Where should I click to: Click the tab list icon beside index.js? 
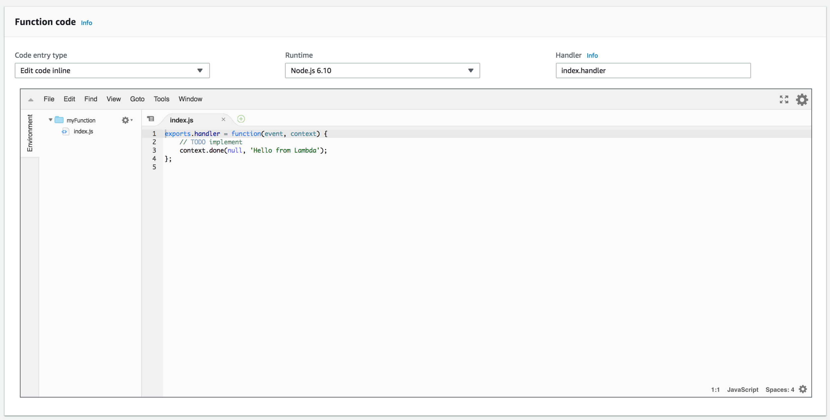[151, 119]
